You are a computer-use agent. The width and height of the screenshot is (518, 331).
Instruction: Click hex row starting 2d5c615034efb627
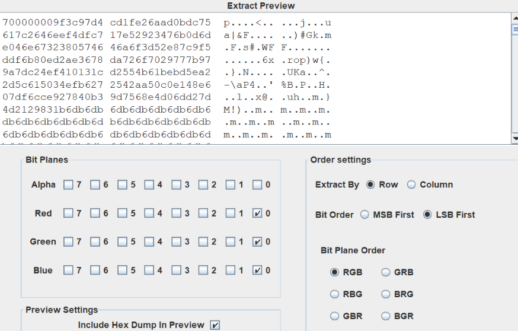point(167,85)
